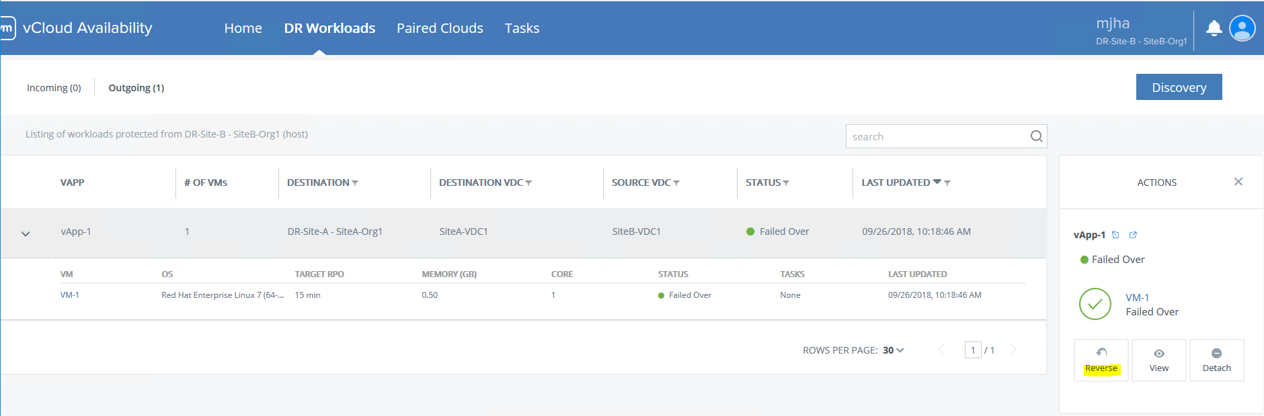Click the SiteB-VDC1 cell
This screenshot has height=416, width=1264.
pyautogui.click(x=637, y=231)
